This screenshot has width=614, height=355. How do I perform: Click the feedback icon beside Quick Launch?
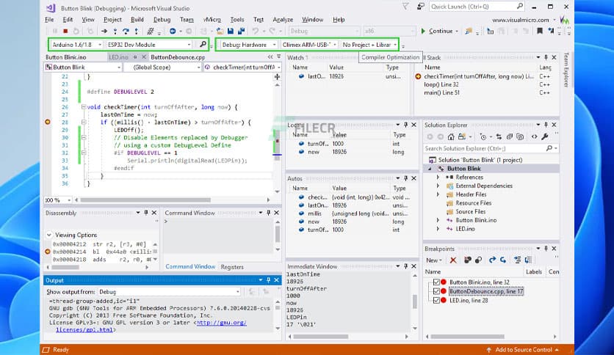(x=421, y=7)
